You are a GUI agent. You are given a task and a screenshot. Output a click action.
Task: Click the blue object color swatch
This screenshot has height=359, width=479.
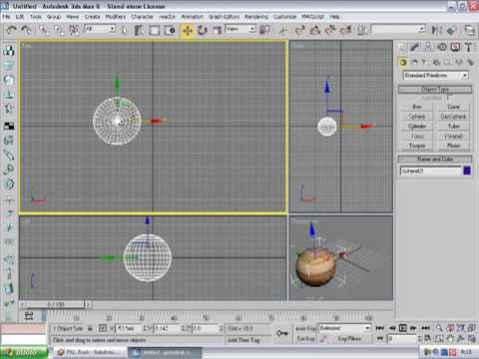467,171
